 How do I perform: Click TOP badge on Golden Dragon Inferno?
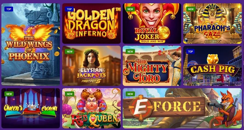[x=69, y=9]
